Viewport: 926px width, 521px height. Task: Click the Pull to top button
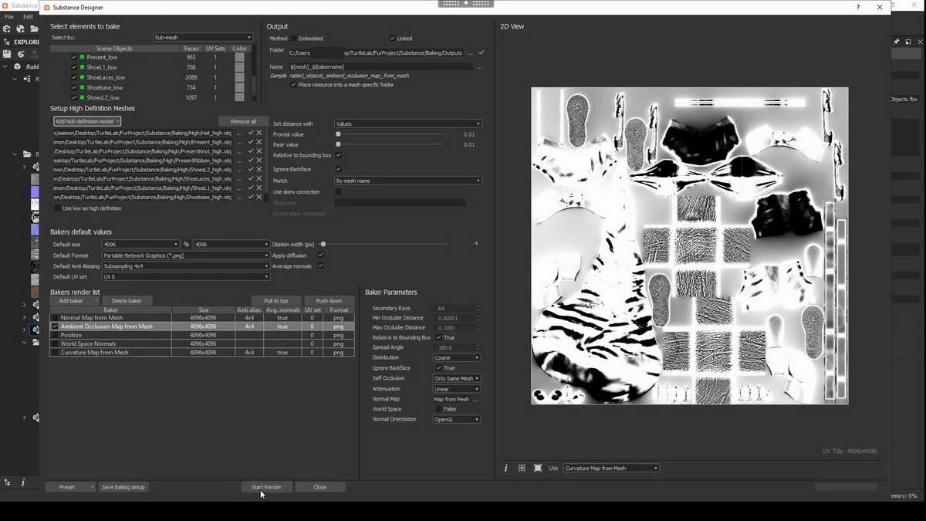tap(276, 301)
